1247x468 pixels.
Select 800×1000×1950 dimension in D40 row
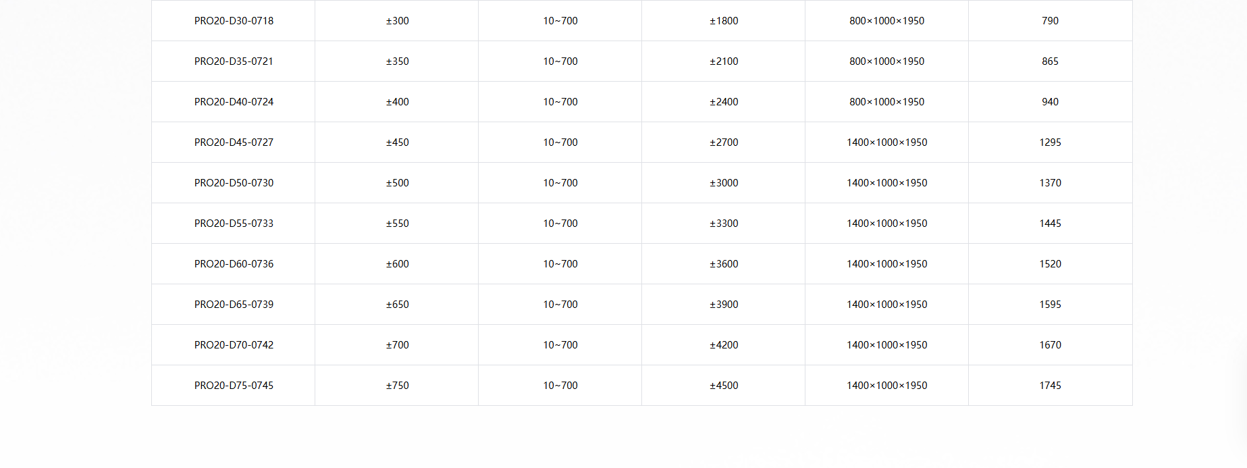coord(886,102)
